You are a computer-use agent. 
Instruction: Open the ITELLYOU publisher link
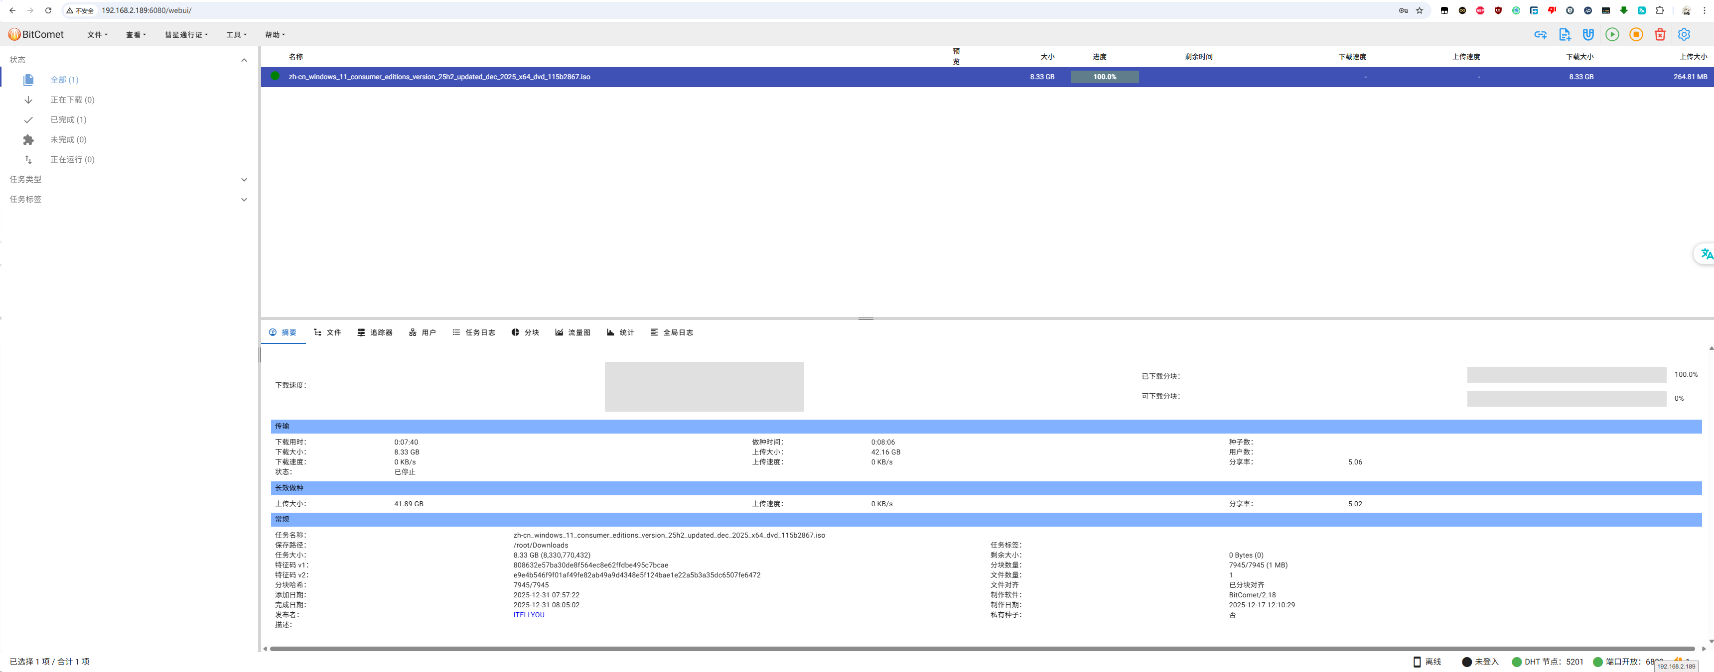tap(528, 615)
